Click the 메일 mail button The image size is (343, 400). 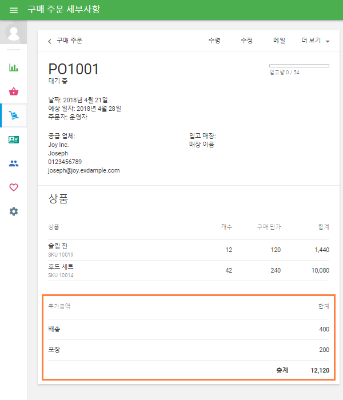[x=280, y=41]
